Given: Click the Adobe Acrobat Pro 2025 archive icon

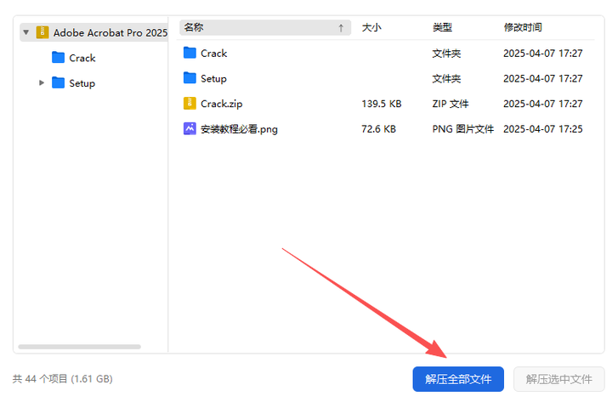Looking at the screenshot, I should click(x=42, y=32).
